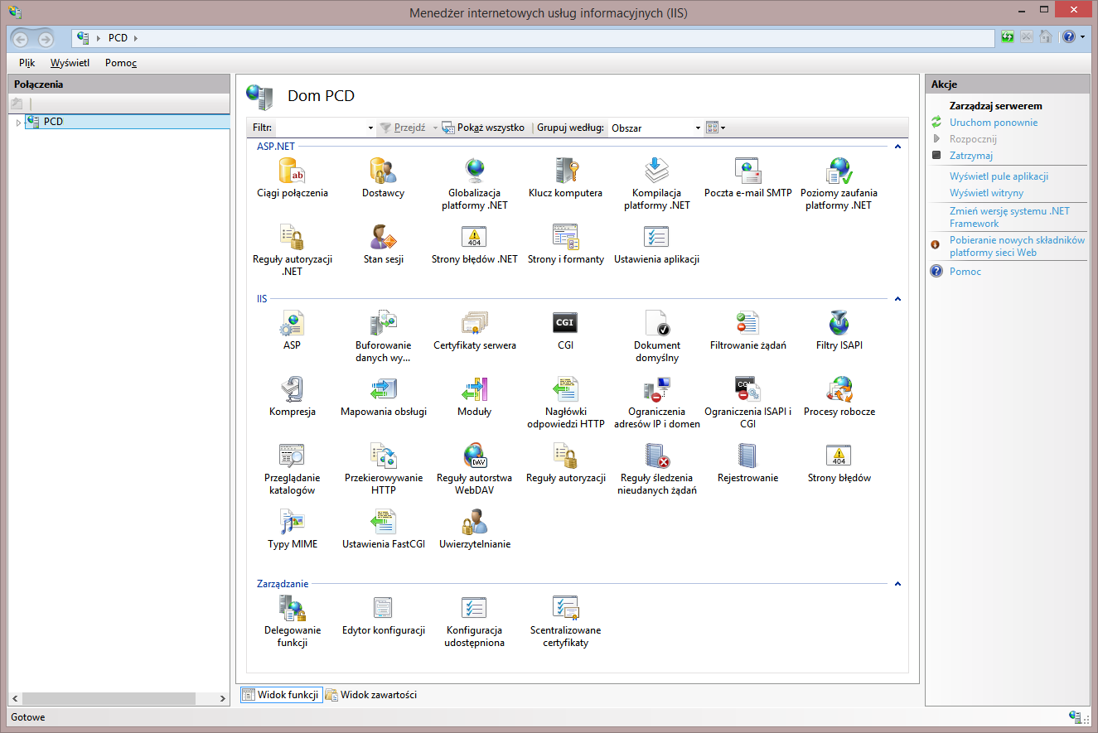Image resolution: width=1098 pixels, height=733 pixels.
Task: Open the Pomoc menu
Action: tap(121, 63)
